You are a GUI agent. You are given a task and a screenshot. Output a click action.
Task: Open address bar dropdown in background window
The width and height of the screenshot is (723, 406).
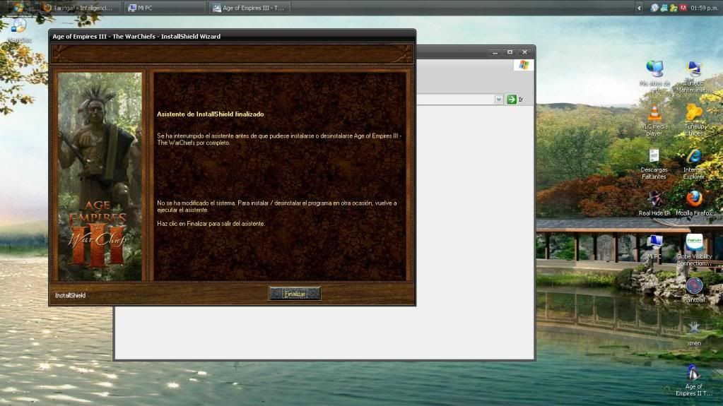click(498, 99)
